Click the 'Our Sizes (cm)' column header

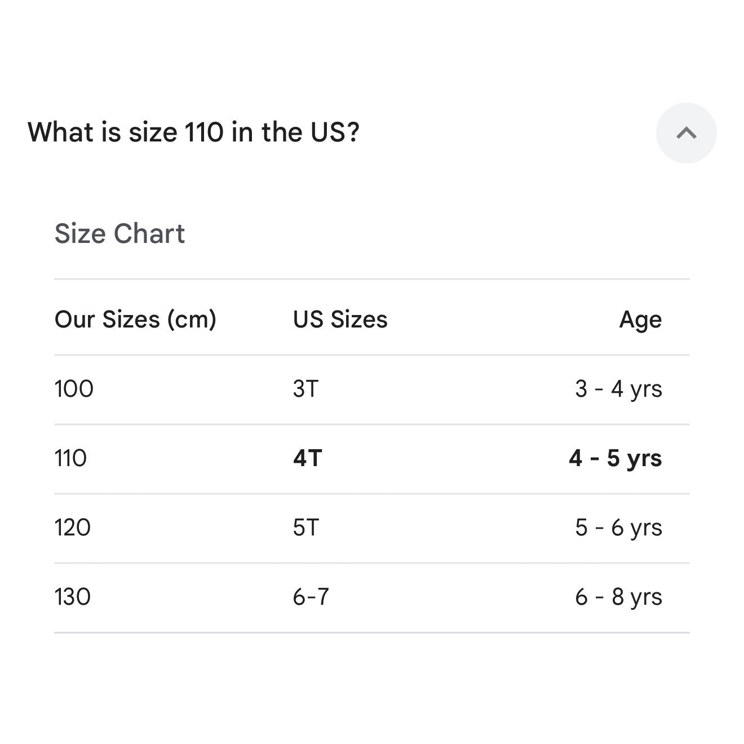point(135,320)
